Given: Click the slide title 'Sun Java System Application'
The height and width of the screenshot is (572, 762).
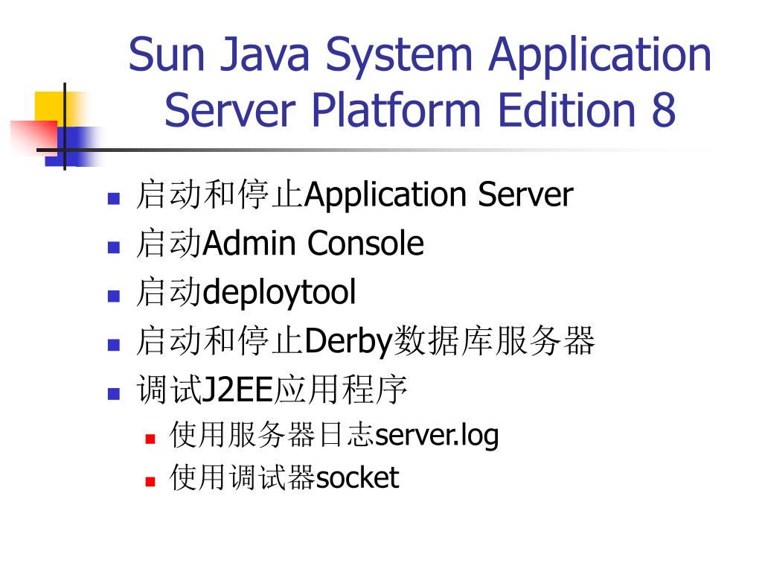Looking at the screenshot, I should pyautogui.click(x=420, y=57).
